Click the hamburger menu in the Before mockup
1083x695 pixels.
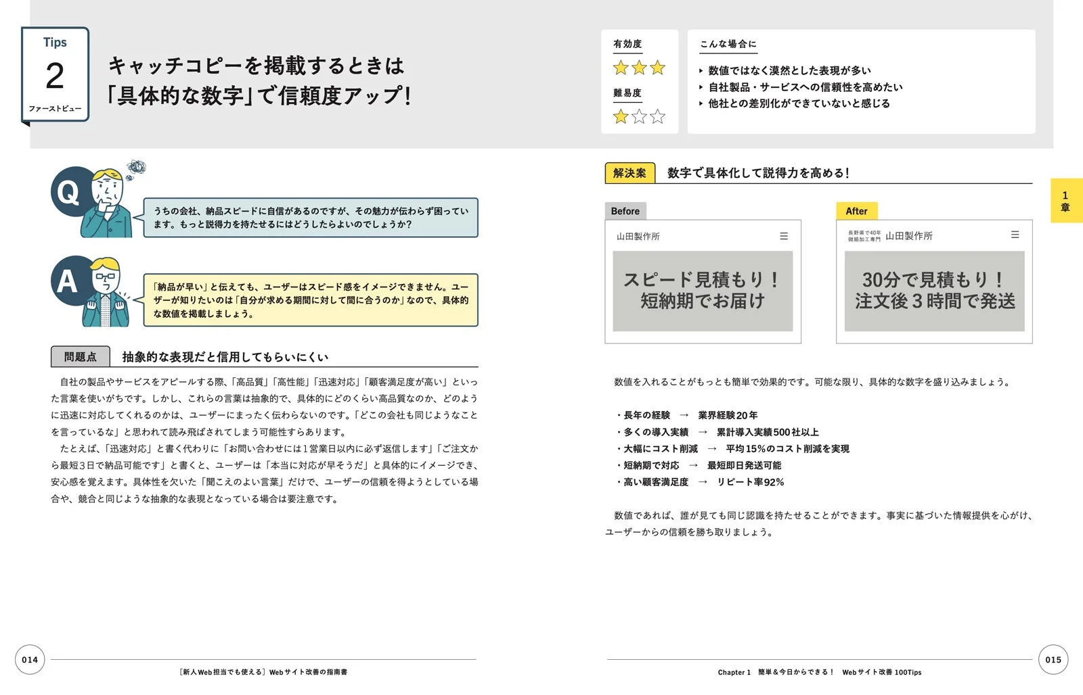(784, 236)
